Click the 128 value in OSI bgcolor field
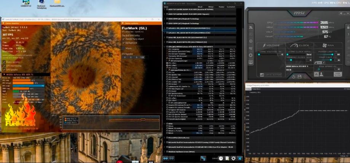 pos(142,57)
